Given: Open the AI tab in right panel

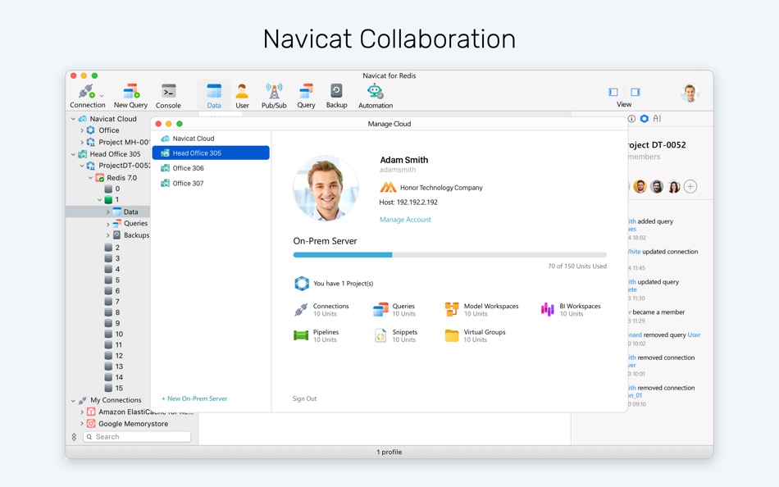Looking at the screenshot, I should (658, 119).
